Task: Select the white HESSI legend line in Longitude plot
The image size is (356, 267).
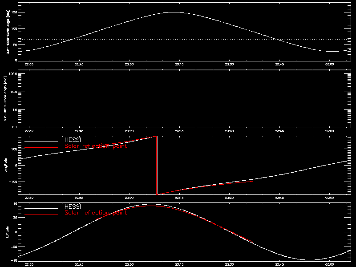Action: (x=41, y=142)
